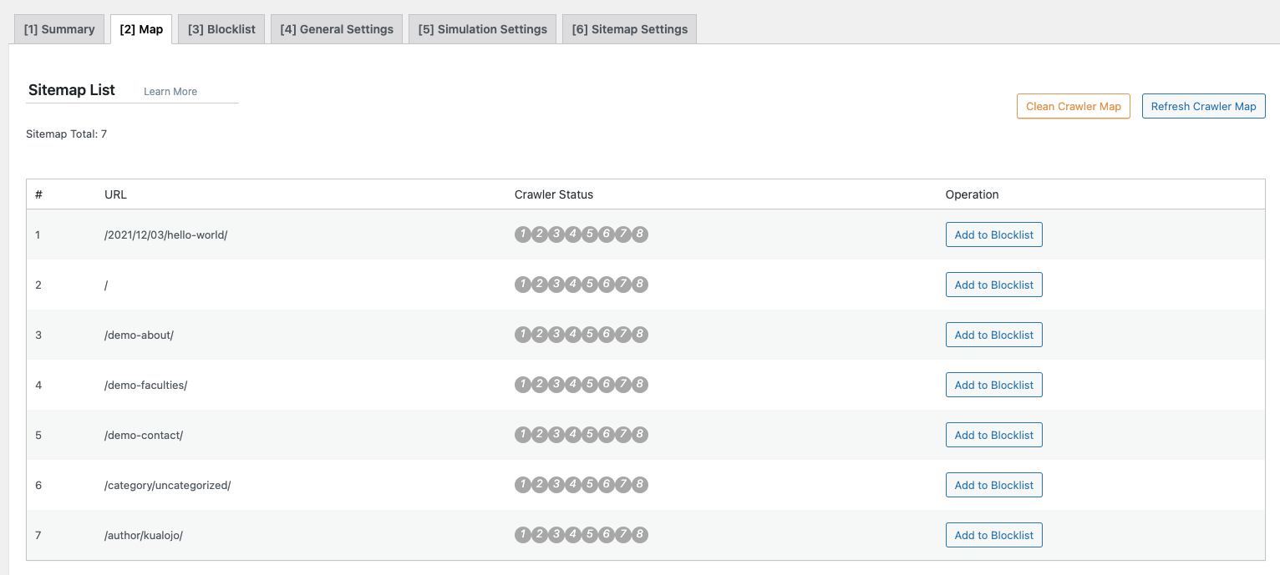
Task: Click crawler status icon 5 in row 2
Action: (x=590, y=285)
